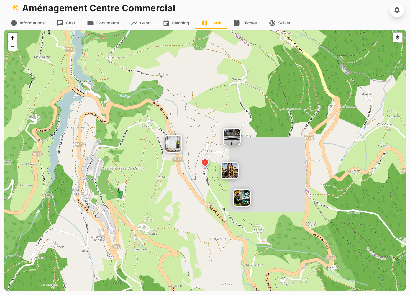
Task: Open the wall panel worker photo marker
Action: (x=173, y=144)
